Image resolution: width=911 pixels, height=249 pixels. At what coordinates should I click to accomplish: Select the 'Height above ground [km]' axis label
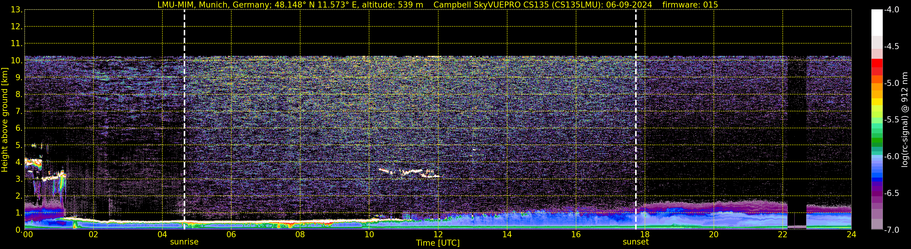pos(5,120)
